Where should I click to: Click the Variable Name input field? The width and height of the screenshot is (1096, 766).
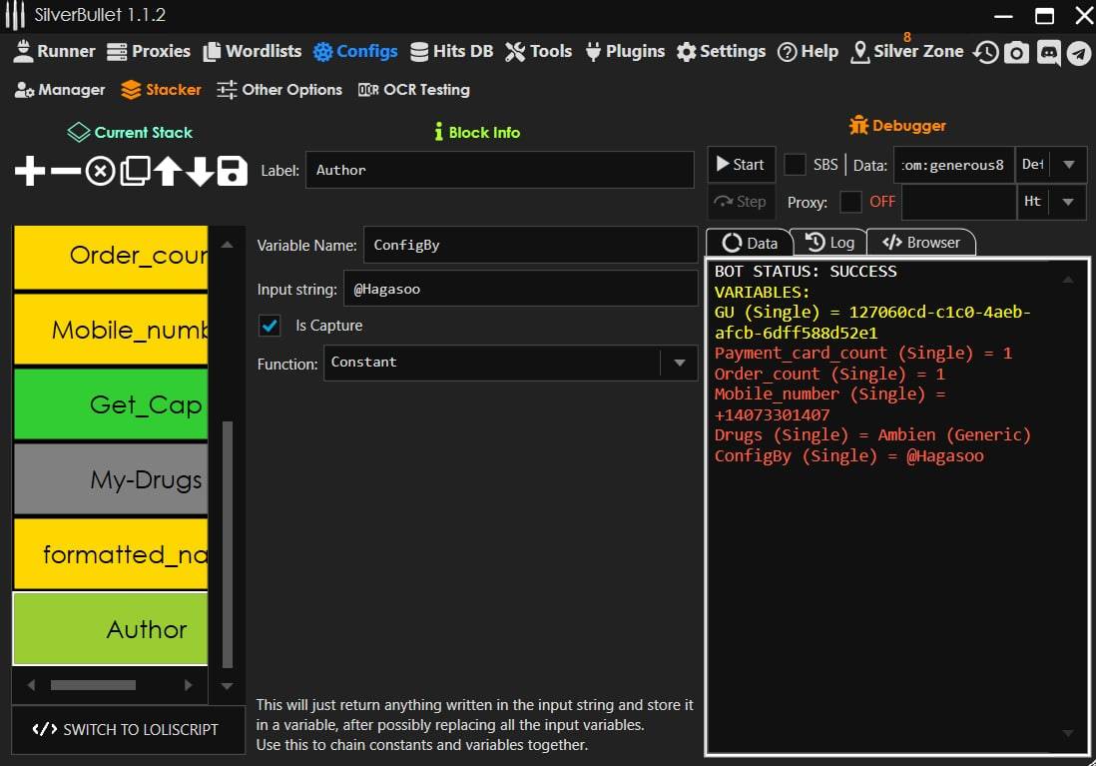[530, 245]
